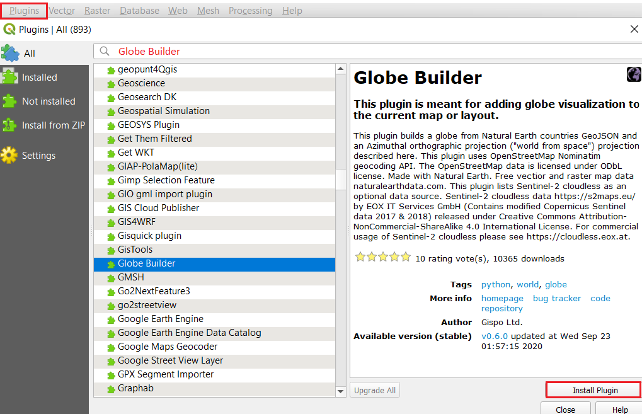Open the Mesh menu
Viewport: 642px width, 414px height.
[208, 11]
